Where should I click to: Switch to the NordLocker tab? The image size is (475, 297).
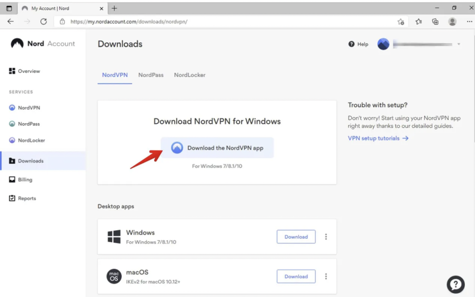click(x=190, y=75)
